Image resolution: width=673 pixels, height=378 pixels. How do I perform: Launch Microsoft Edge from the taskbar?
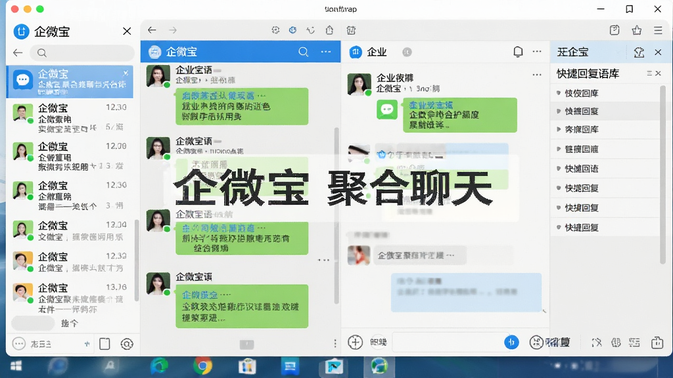tap(159, 366)
